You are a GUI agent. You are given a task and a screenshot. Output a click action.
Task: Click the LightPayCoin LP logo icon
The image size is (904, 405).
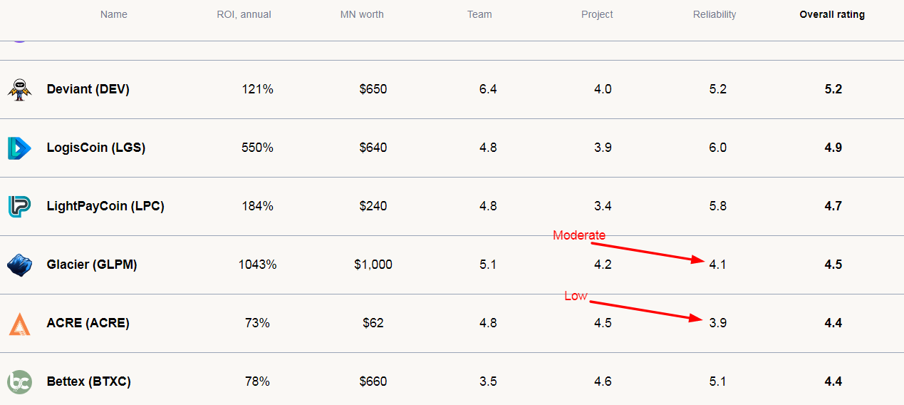[19, 206]
